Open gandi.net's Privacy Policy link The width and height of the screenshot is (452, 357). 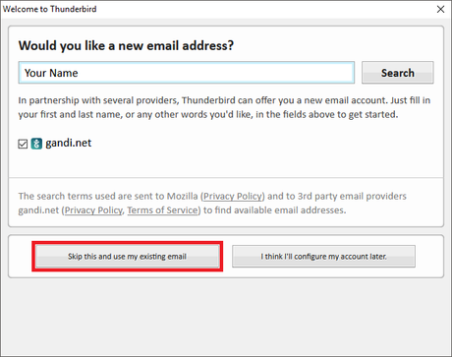coord(93,210)
